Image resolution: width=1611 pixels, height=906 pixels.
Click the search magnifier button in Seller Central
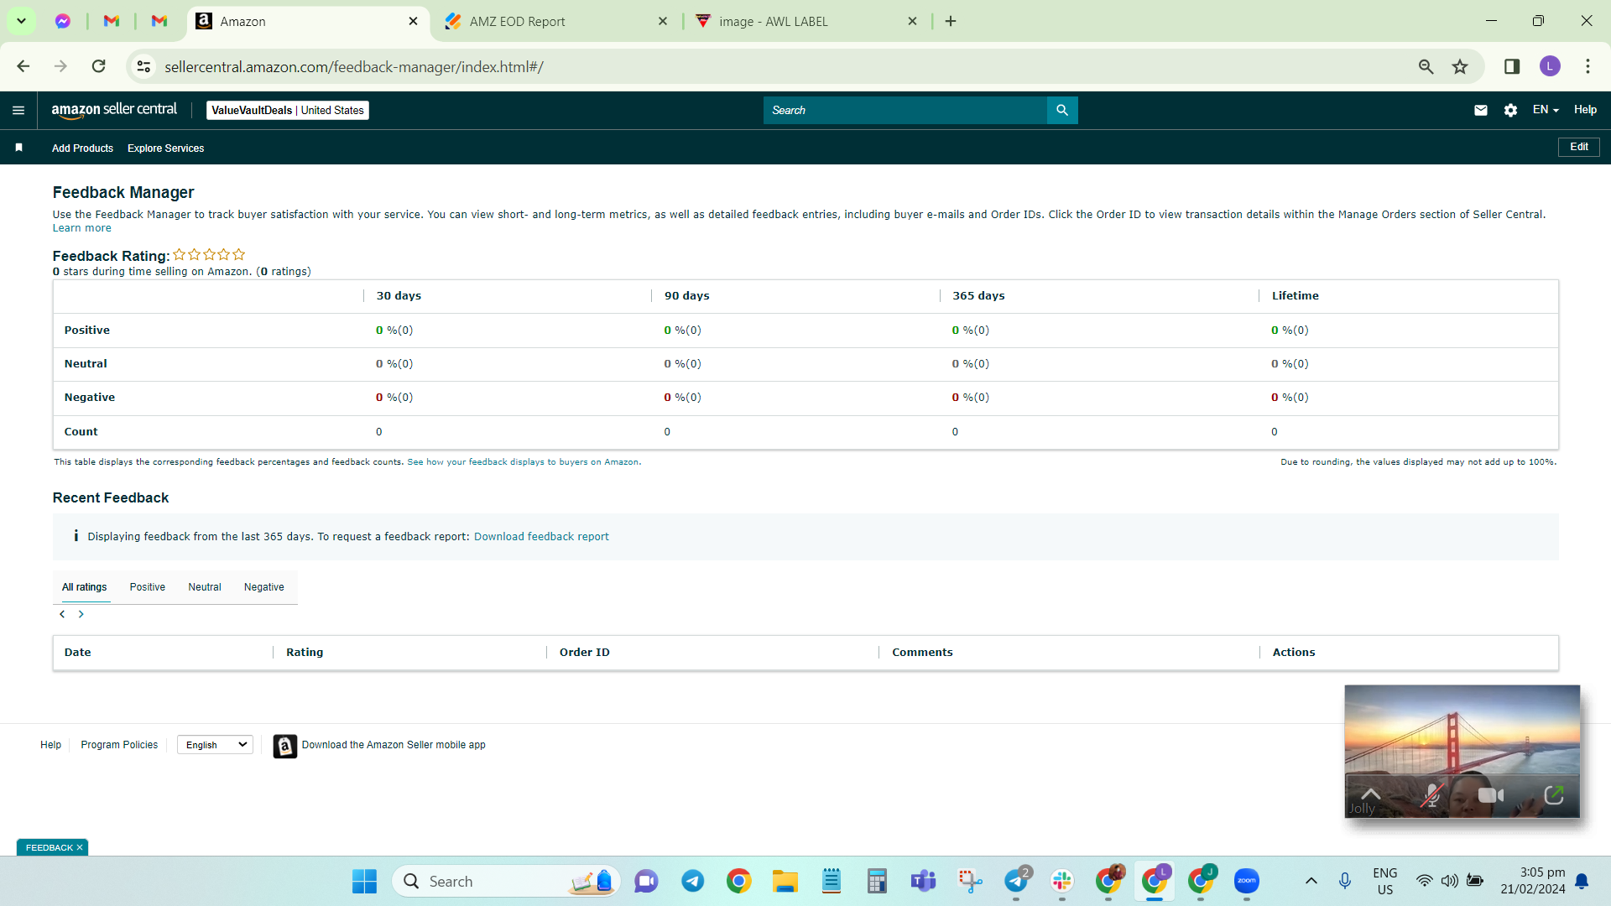point(1062,110)
